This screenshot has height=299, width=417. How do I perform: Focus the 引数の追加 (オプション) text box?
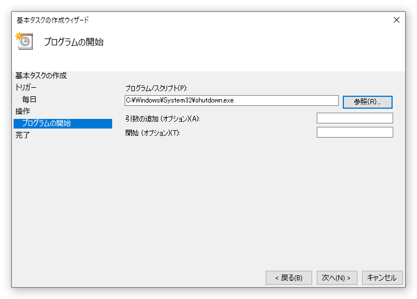[354, 118]
